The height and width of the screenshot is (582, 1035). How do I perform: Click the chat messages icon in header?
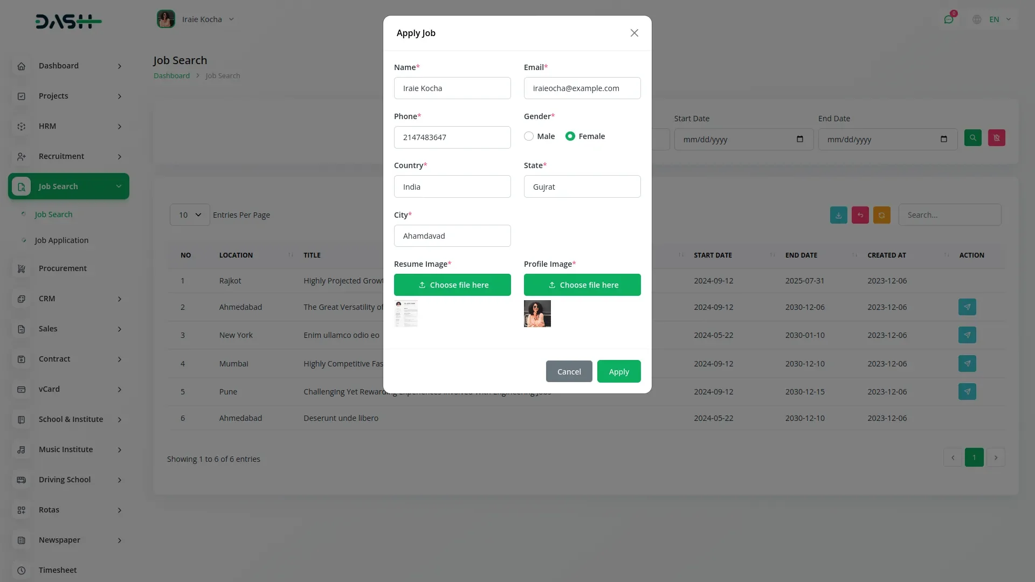(x=948, y=19)
